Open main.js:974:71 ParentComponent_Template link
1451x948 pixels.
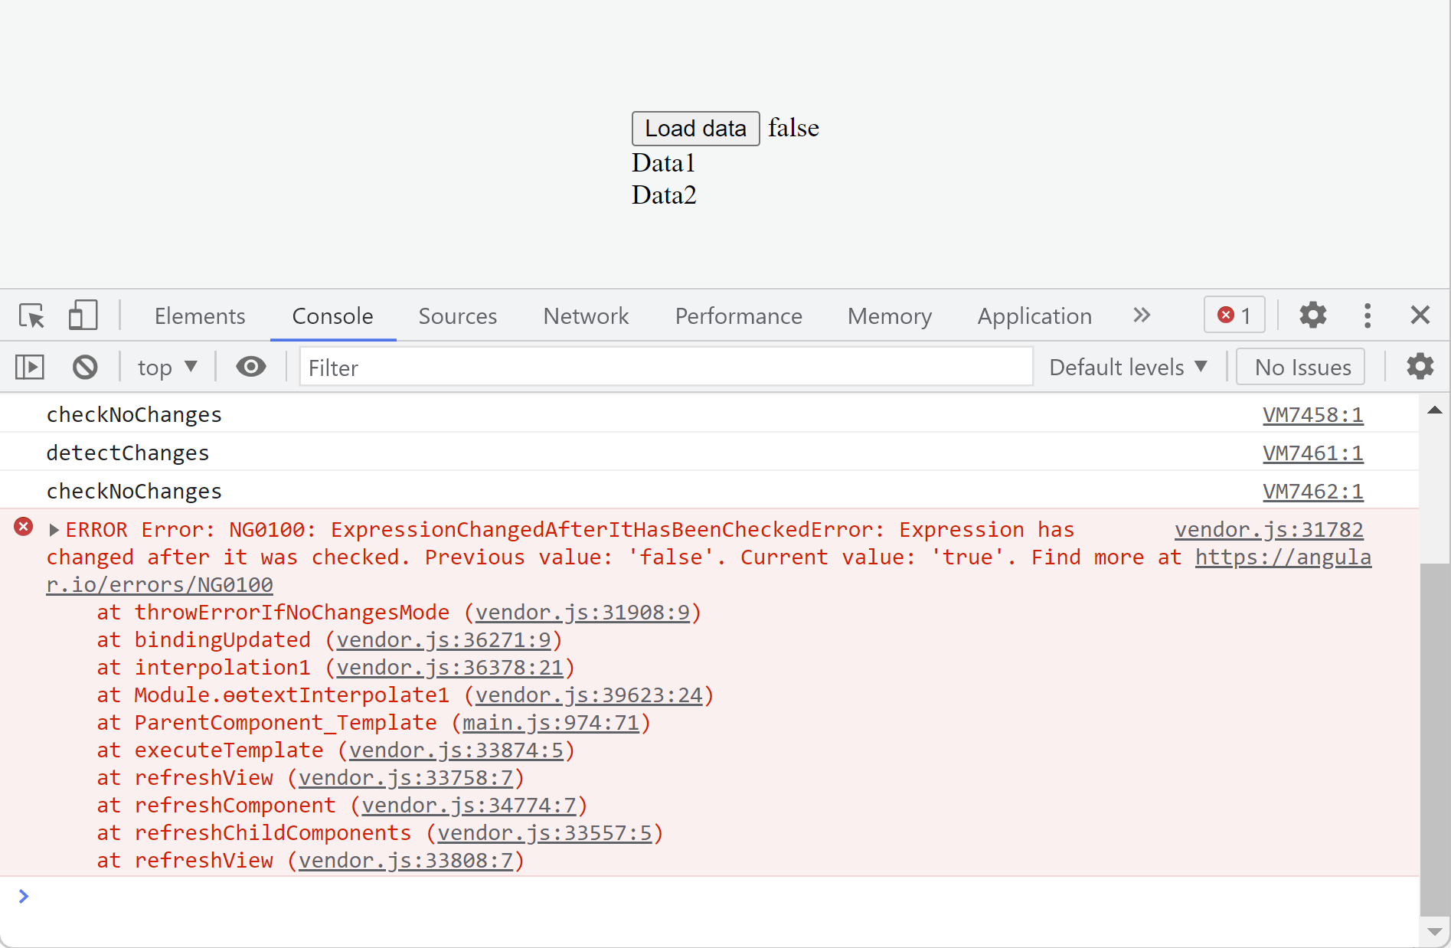pos(551,722)
